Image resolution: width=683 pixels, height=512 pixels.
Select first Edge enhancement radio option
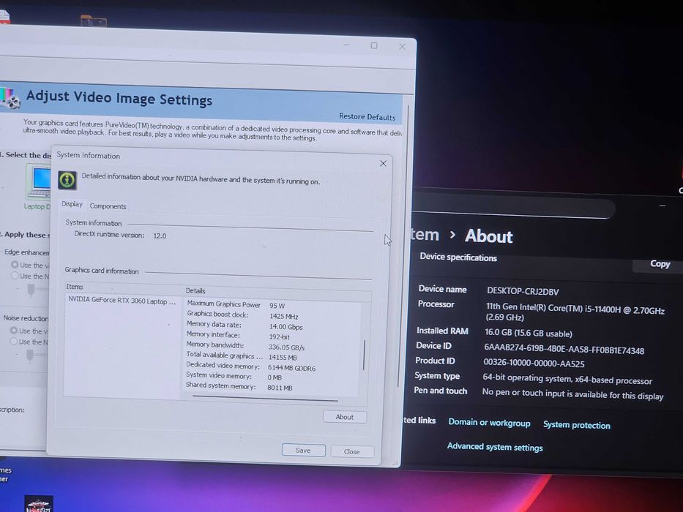pyautogui.click(x=15, y=265)
